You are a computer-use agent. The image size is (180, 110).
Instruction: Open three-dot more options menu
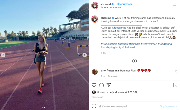tap(175, 6)
